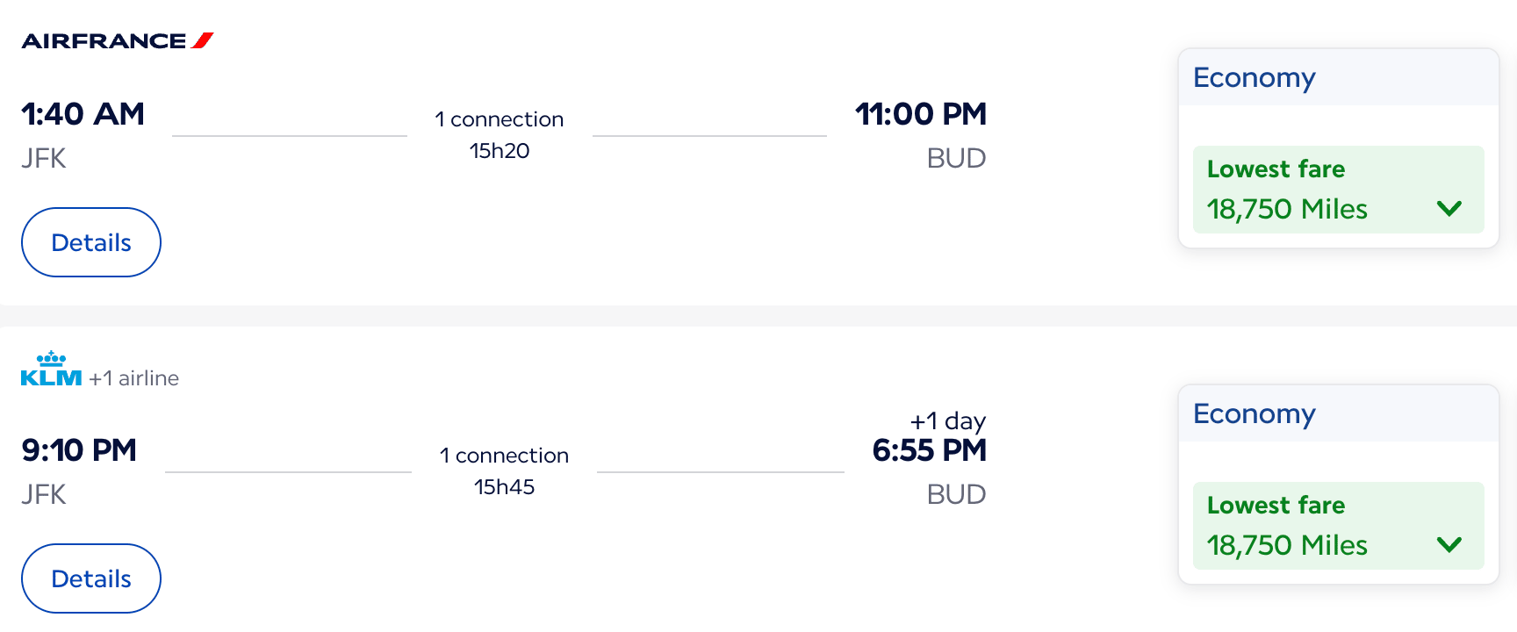Click the 1 connection 15h20 info
1517x632 pixels.
point(500,134)
